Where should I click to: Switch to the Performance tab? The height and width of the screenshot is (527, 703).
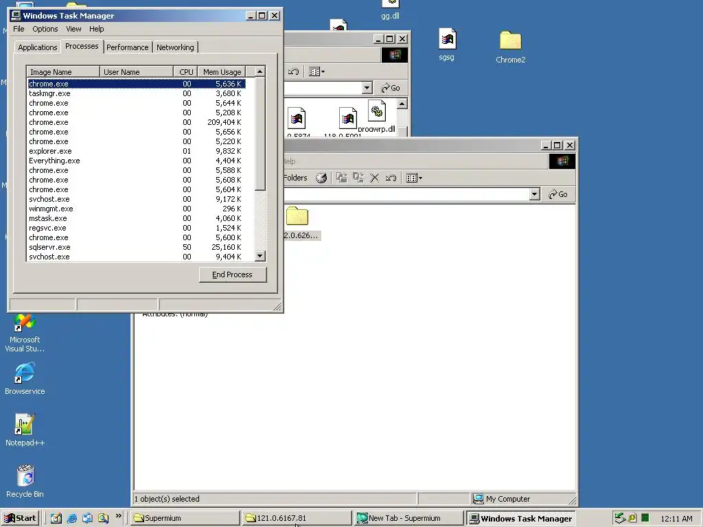pos(127,47)
